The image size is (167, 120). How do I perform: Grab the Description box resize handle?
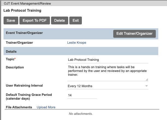click(x=147, y=80)
